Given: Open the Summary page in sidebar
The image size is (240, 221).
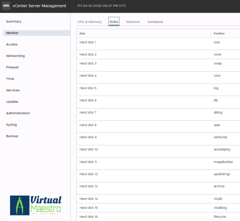Looking at the screenshot, I should click(x=14, y=22).
